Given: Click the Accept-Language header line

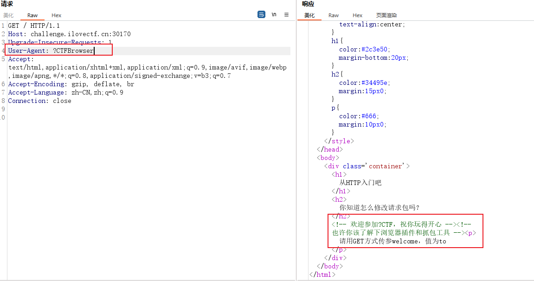Looking at the screenshot, I should [65, 93].
